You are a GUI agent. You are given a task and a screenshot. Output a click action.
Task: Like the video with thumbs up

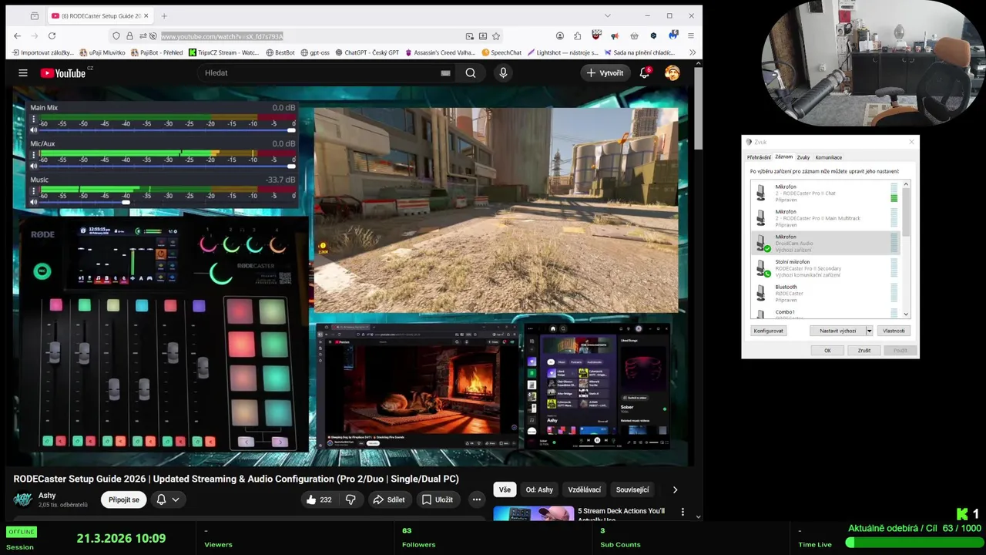pos(318,499)
